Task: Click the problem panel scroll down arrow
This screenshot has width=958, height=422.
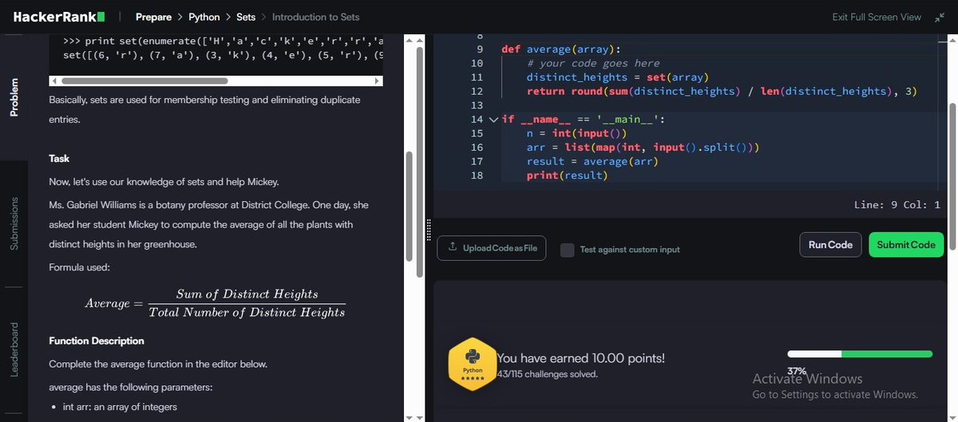Action: (410, 416)
